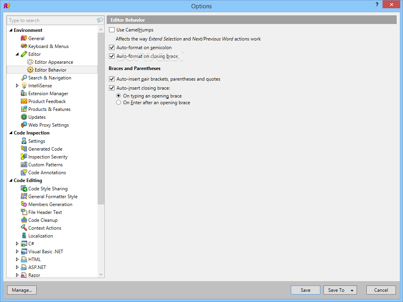
Task: Click the green Updates icon
Action: pyautogui.click(x=24, y=117)
